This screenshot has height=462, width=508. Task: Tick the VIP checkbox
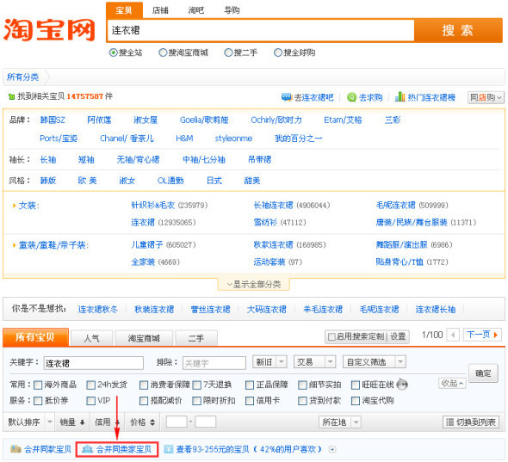pyautogui.click(x=91, y=401)
